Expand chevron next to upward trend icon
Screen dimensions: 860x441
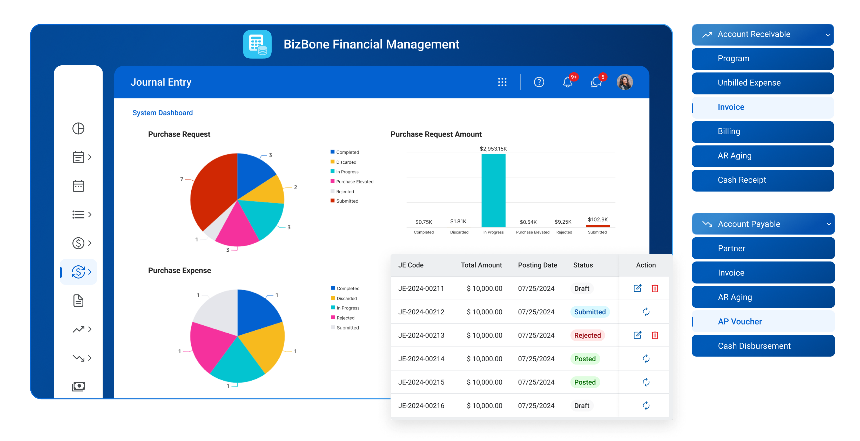[x=90, y=329]
